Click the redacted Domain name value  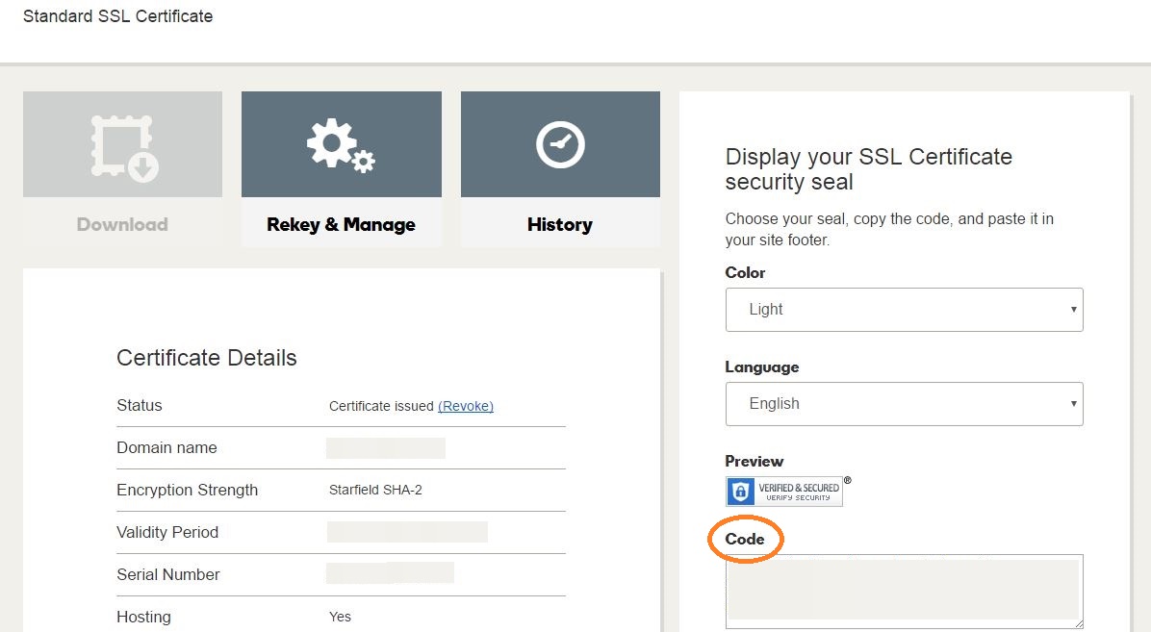coord(385,448)
